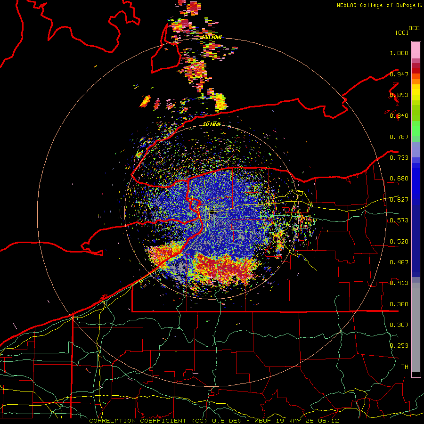
Task: Select the 0.893 legend value
Action: click(399, 95)
